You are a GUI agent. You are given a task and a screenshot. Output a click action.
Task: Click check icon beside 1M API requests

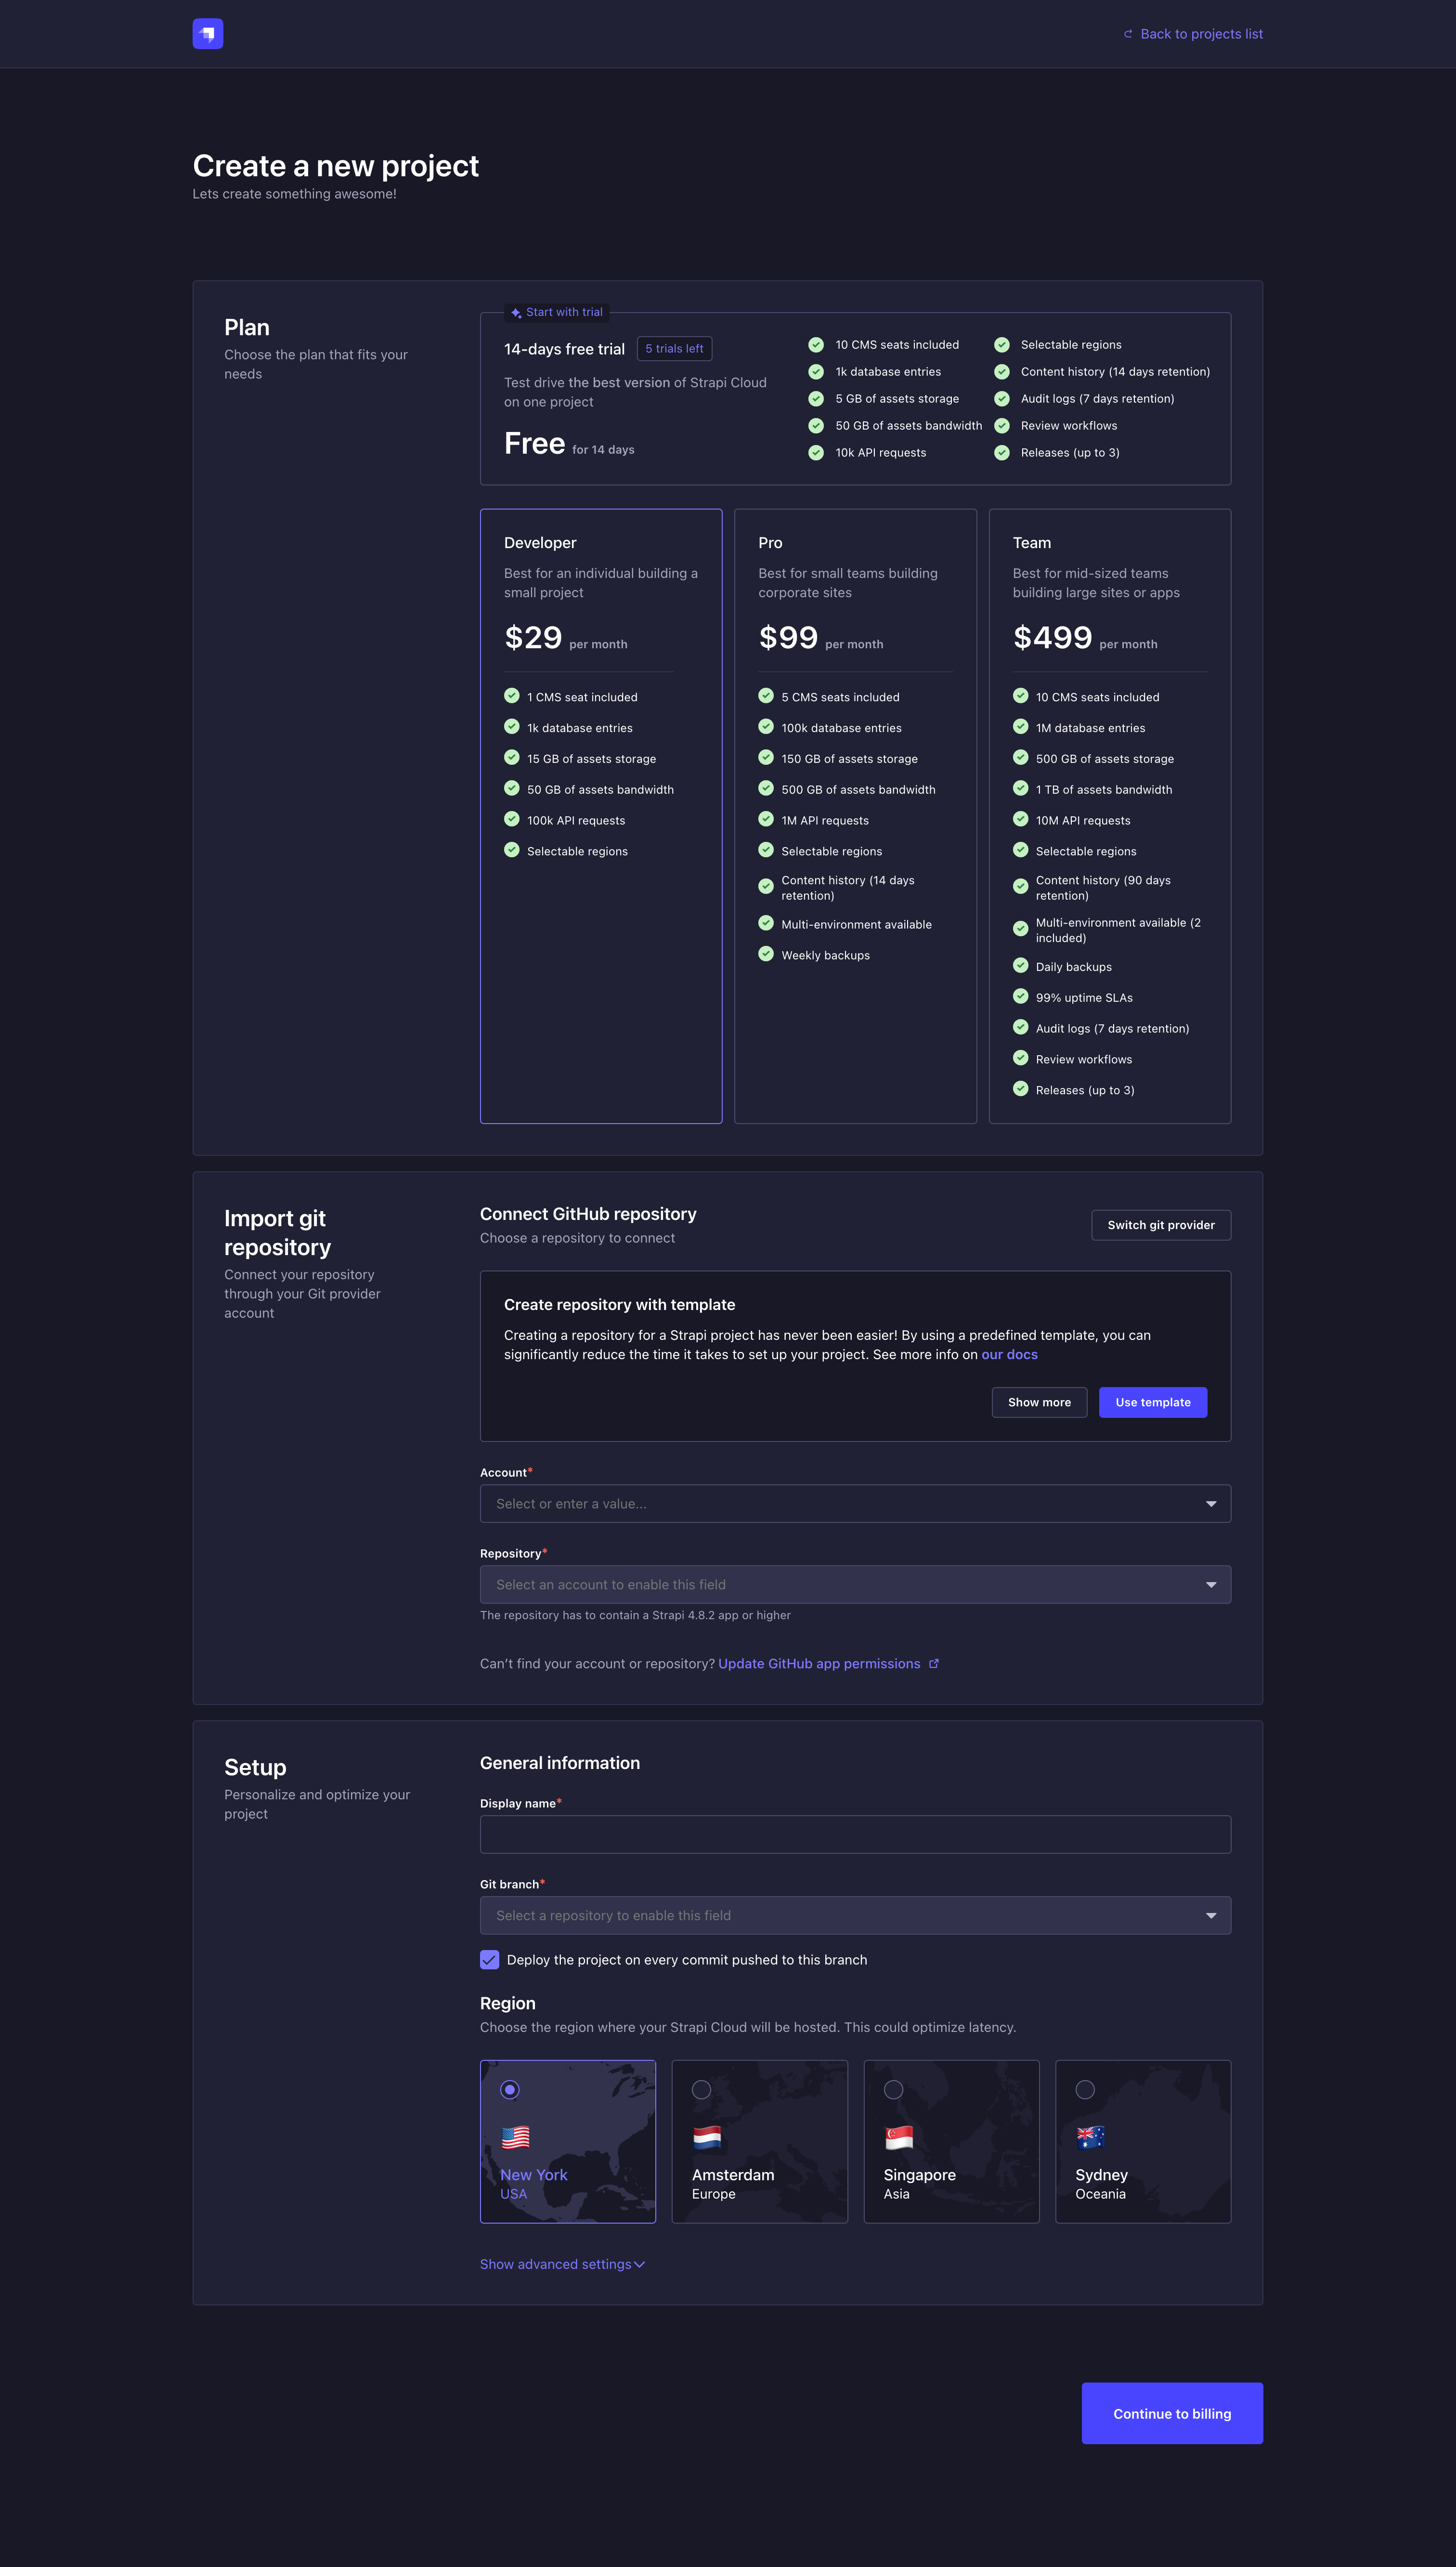[766, 819]
